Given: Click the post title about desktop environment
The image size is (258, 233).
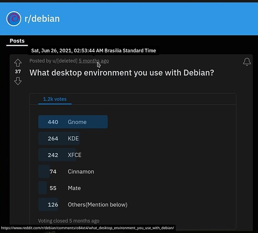Looking at the screenshot, I should (x=122, y=73).
